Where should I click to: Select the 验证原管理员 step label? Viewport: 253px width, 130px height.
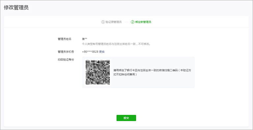[x=113, y=22]
